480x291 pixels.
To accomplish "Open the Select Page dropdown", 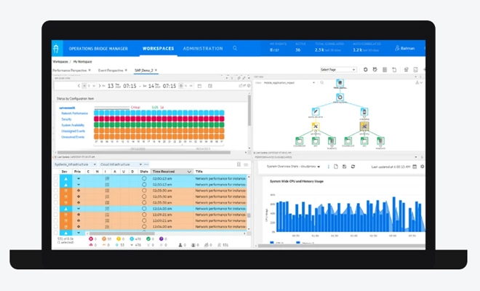I will [338, 70].
